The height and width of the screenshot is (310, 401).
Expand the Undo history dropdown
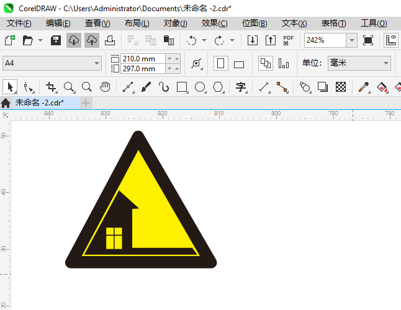click(204, 40)
